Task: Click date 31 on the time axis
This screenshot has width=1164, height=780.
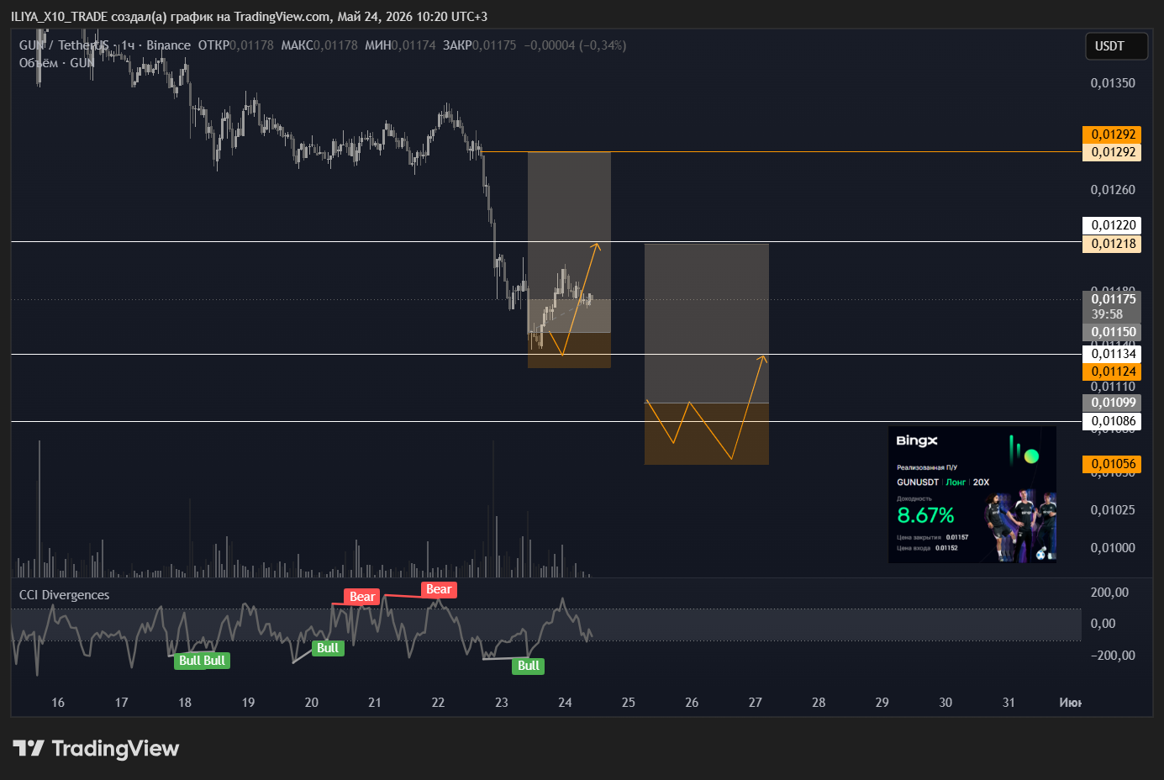Action: coord(1009,703)
